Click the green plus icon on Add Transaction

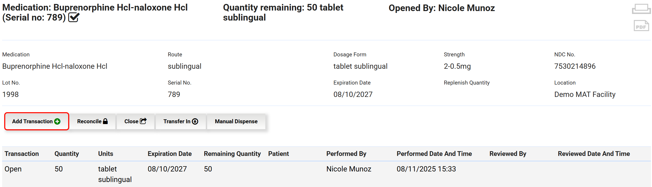click(57, 121)
